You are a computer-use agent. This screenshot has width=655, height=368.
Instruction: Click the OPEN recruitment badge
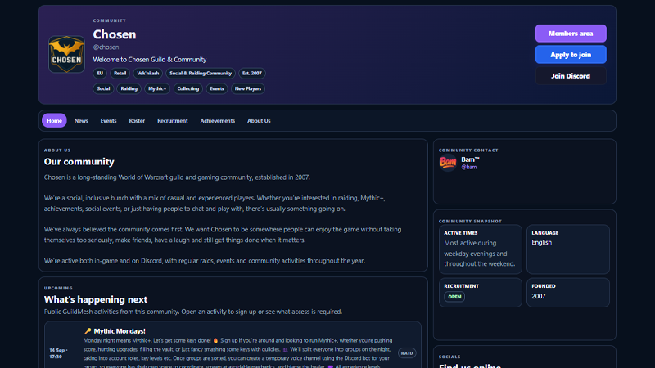coord(454,297)
